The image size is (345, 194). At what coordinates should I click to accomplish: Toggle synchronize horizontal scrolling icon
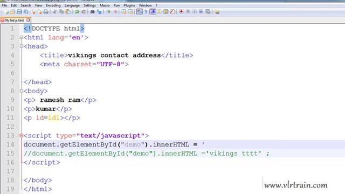(130, 12)
